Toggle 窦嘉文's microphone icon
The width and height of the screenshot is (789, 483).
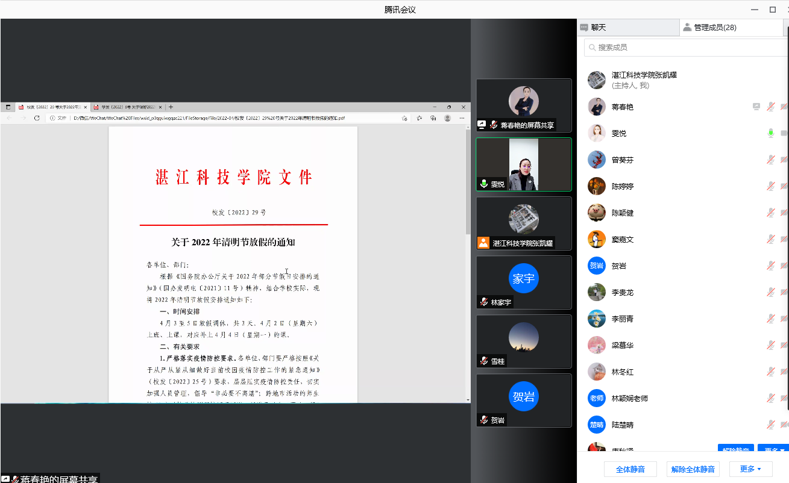point(770,239)
